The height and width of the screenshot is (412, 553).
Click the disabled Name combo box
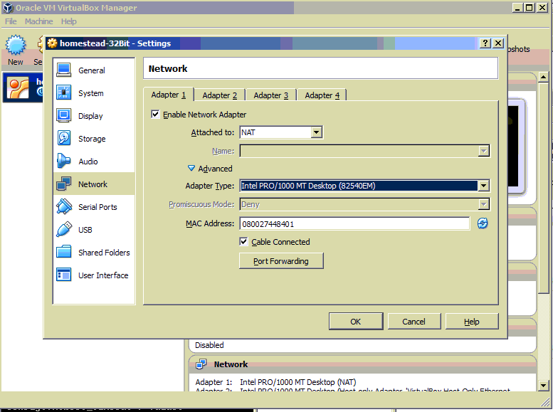point(364,151)
